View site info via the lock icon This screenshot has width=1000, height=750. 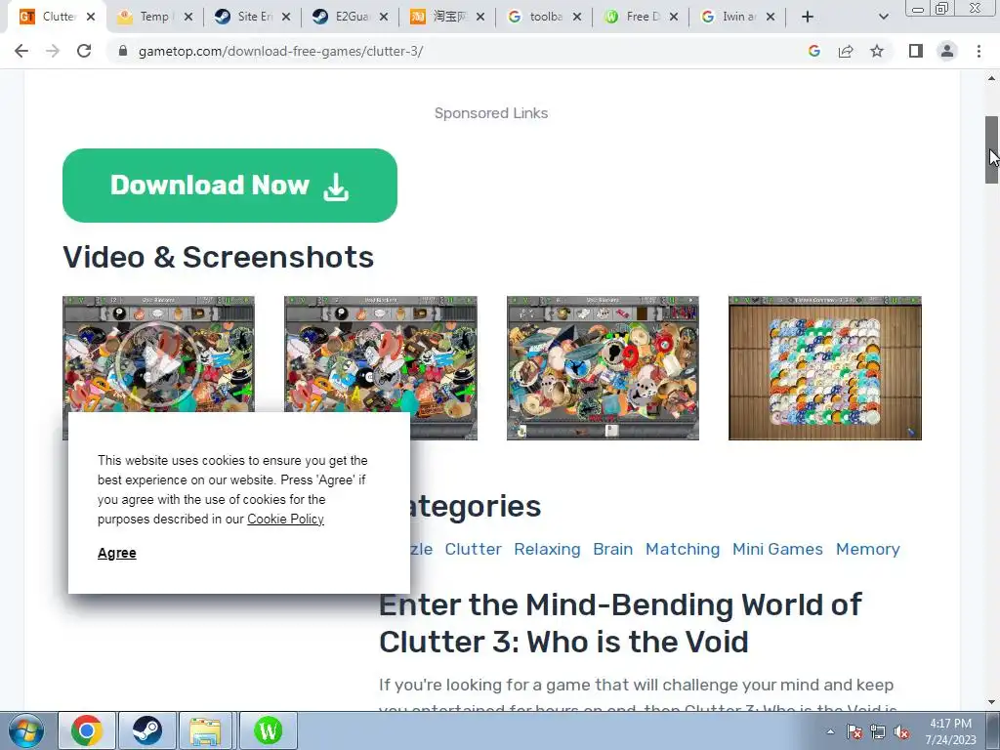(123, 51)
